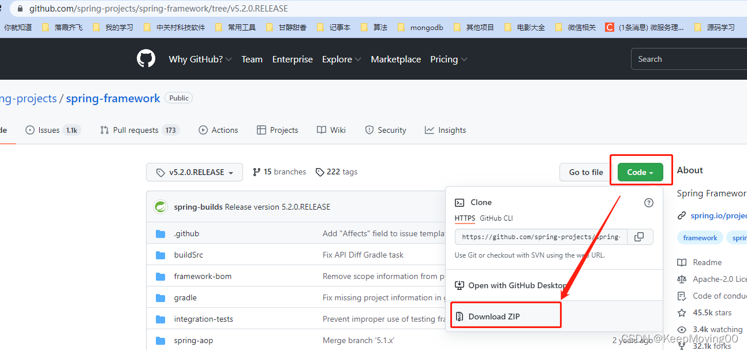Open the Readme link in About
This screenshot has height=350, width=747.
click(x=700, y=262)
